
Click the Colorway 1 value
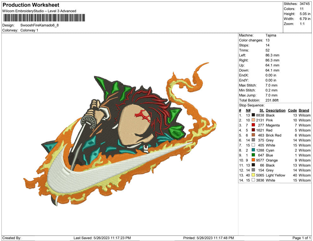[29, 30]
